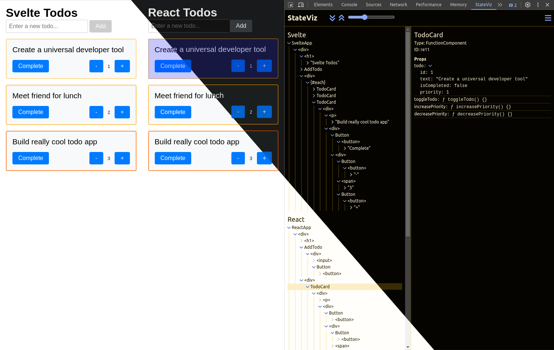The height and width of the screenshot is (350, 554).
Task: Complete 'Meet friend for lunch' in React
Action: point(173,112)
